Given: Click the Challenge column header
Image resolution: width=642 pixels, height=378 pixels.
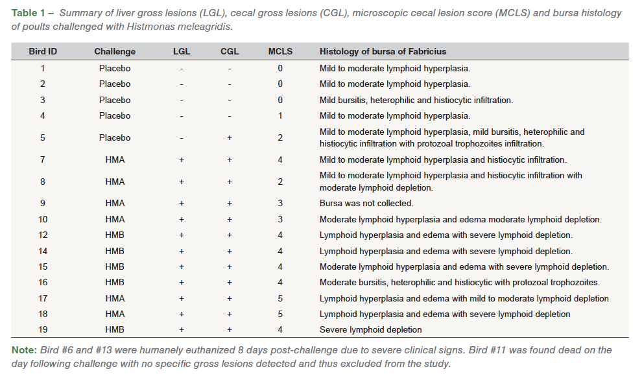Looking at the screenshot, I should coord(115,51).
